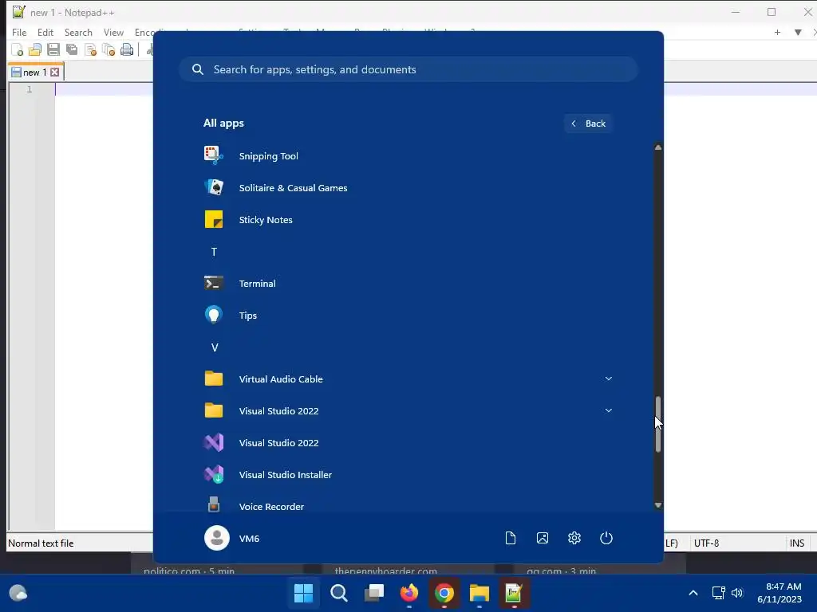817x612 pixels.
Task: Open the down arrow dropdown near plus button
Action: point(798,32)
